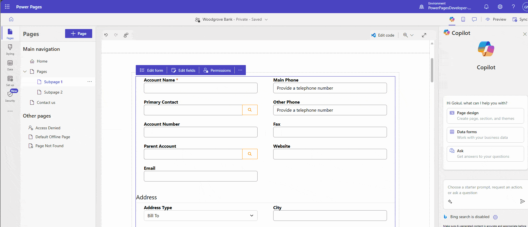Click the Parent Account lookup search icon
Screen dimensions: 528x227
[250, 154]
